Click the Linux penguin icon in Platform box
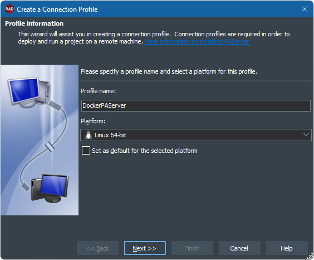Screen dimensions: 314x260 (88, 135)
